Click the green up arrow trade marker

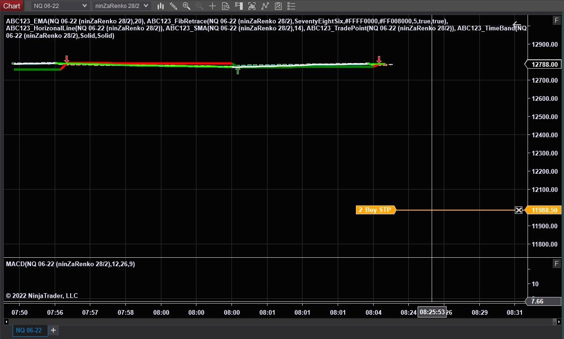point(238,71)
